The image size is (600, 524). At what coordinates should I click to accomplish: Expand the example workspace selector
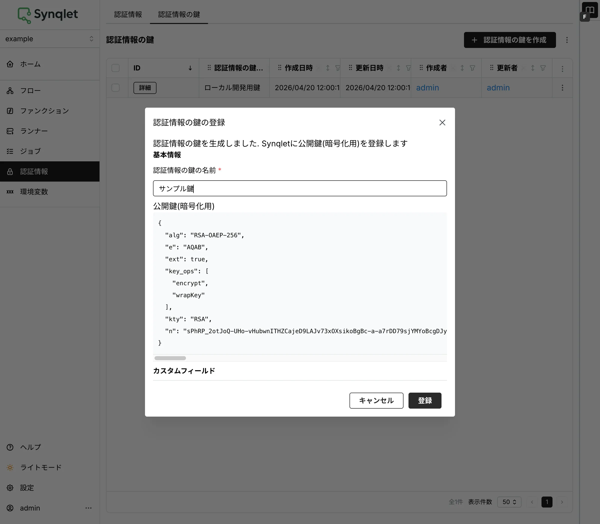coord(50,39)
